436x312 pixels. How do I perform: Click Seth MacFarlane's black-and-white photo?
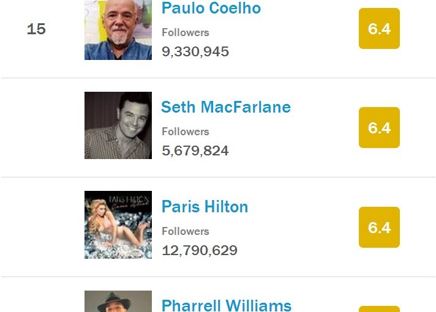tap(118, 125)
